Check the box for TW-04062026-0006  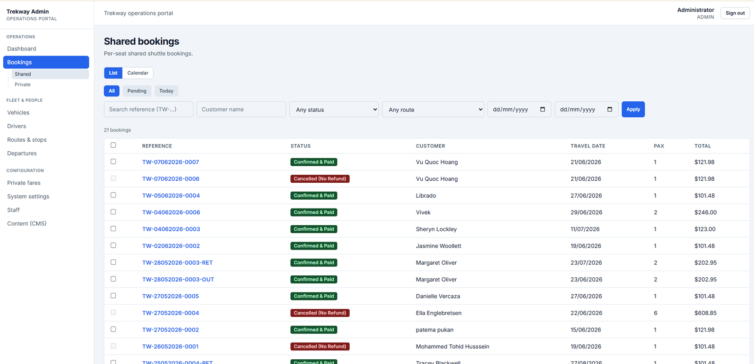point(113,212)
